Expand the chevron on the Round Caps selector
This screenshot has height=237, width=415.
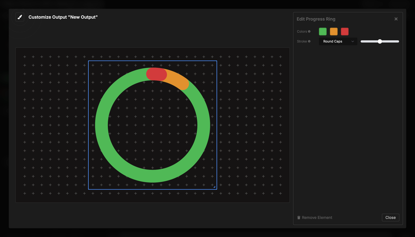(353, 41)
